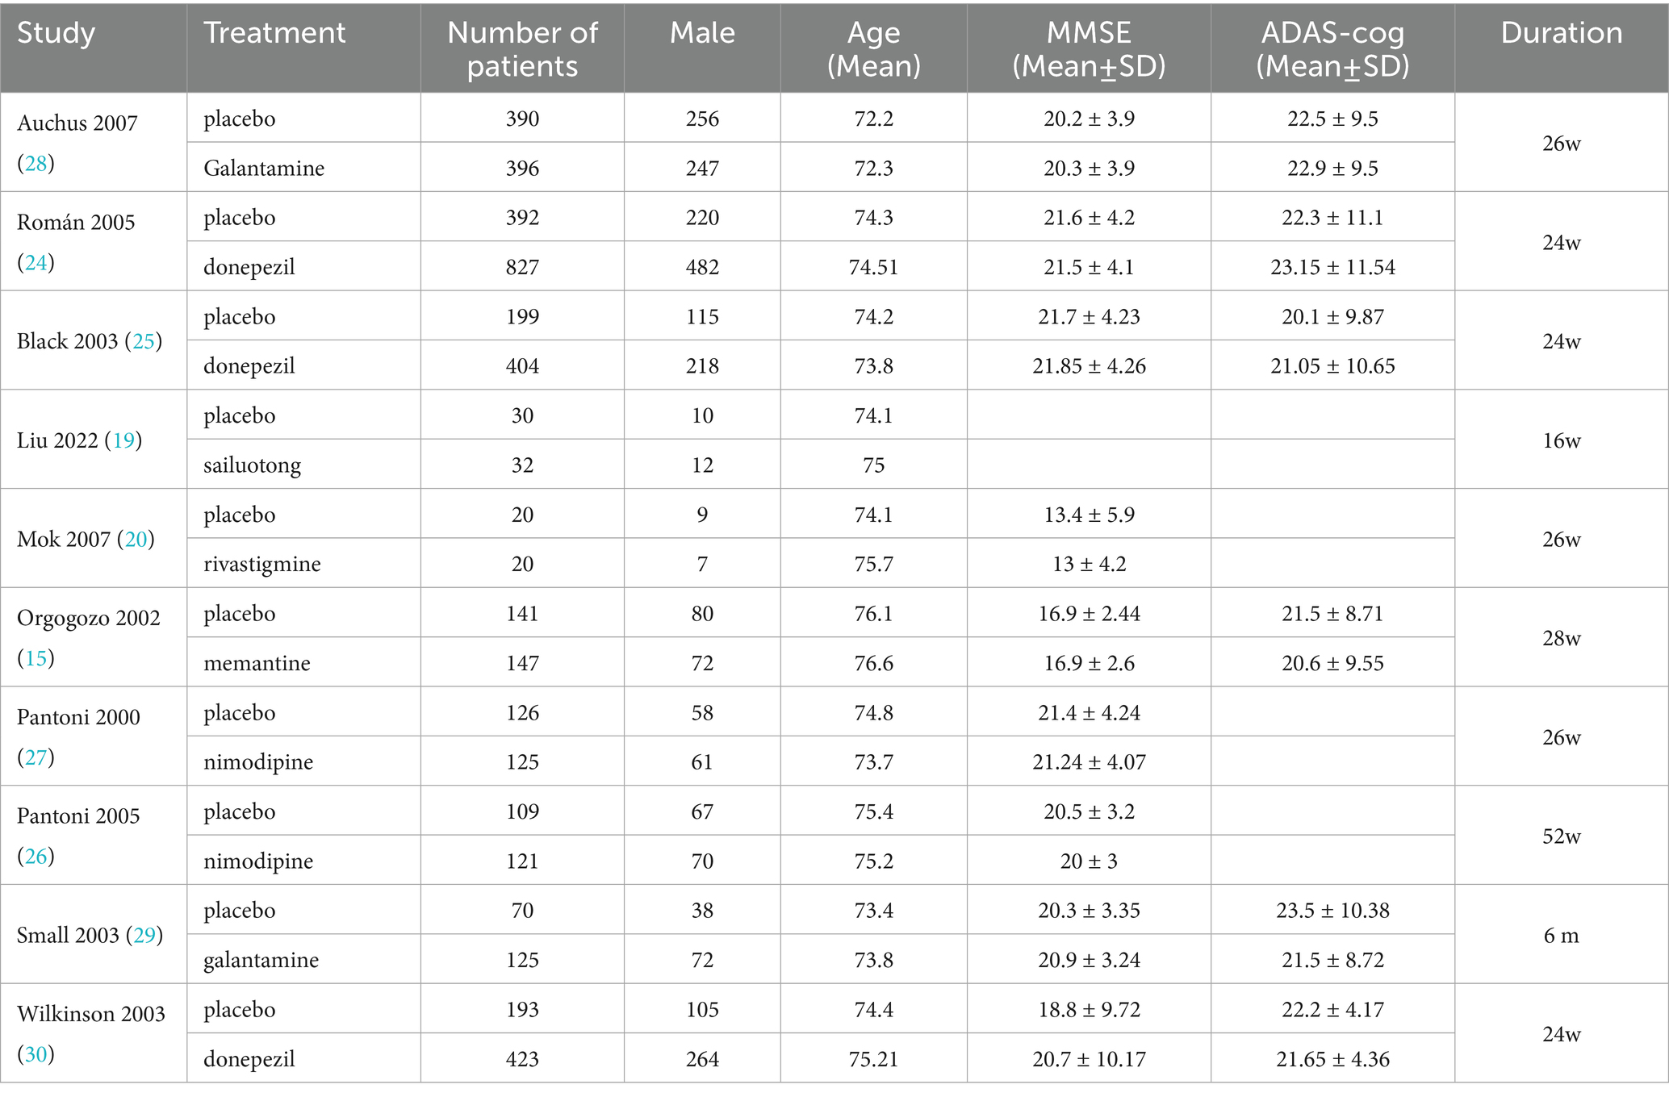
Task: Select the Treatment column header
Action: [x=274, y=33]
